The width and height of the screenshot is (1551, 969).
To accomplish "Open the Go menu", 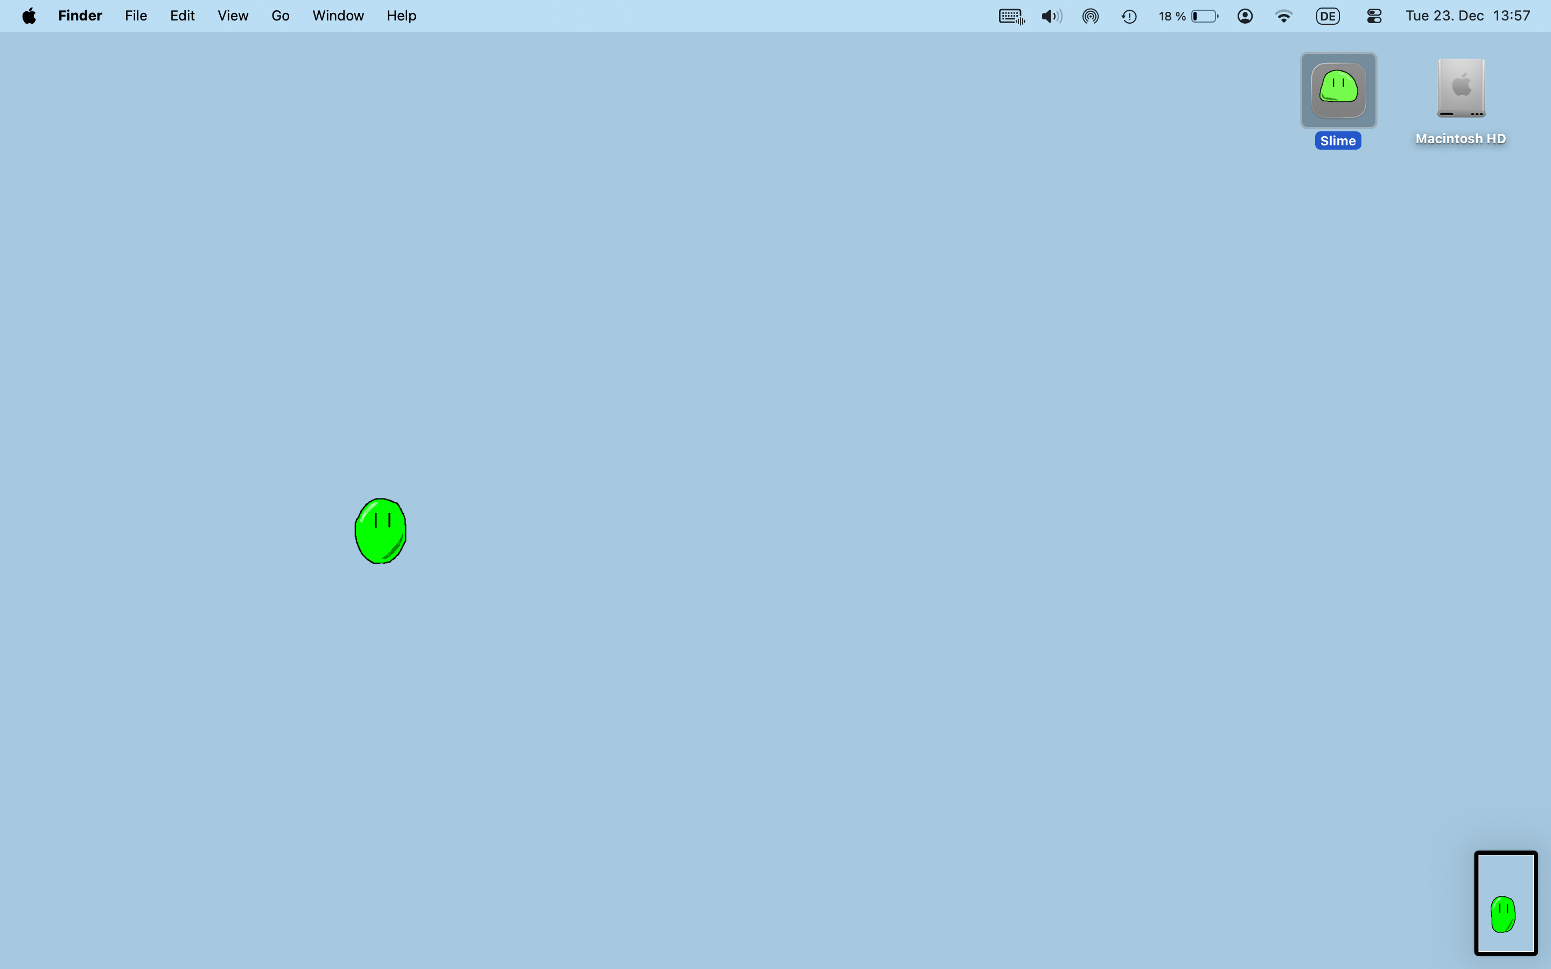I will [x=280, y=16].
